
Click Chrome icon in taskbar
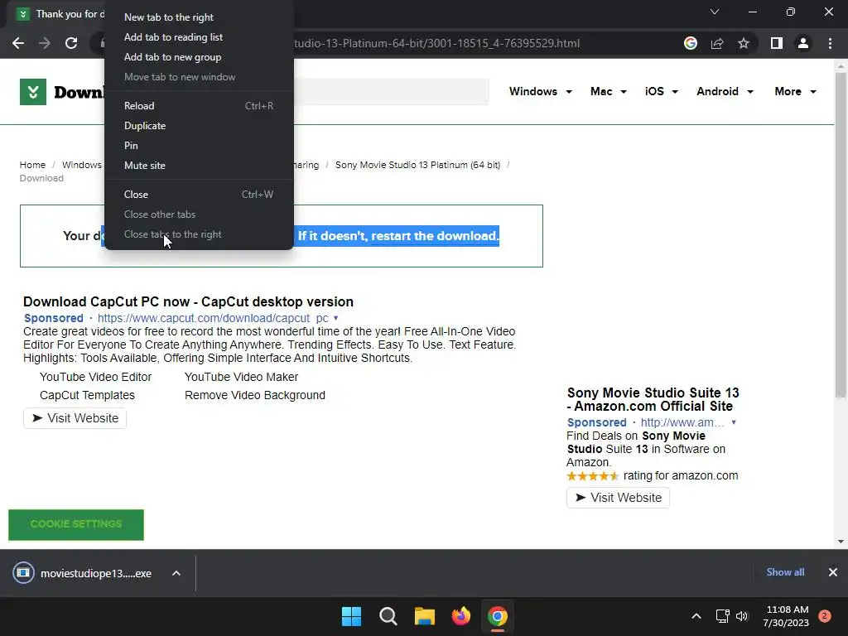pyautogui.click(x=498, y=616)
